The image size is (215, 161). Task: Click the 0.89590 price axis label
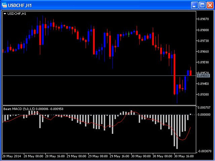pyautogui.click(x=203, y=62)
